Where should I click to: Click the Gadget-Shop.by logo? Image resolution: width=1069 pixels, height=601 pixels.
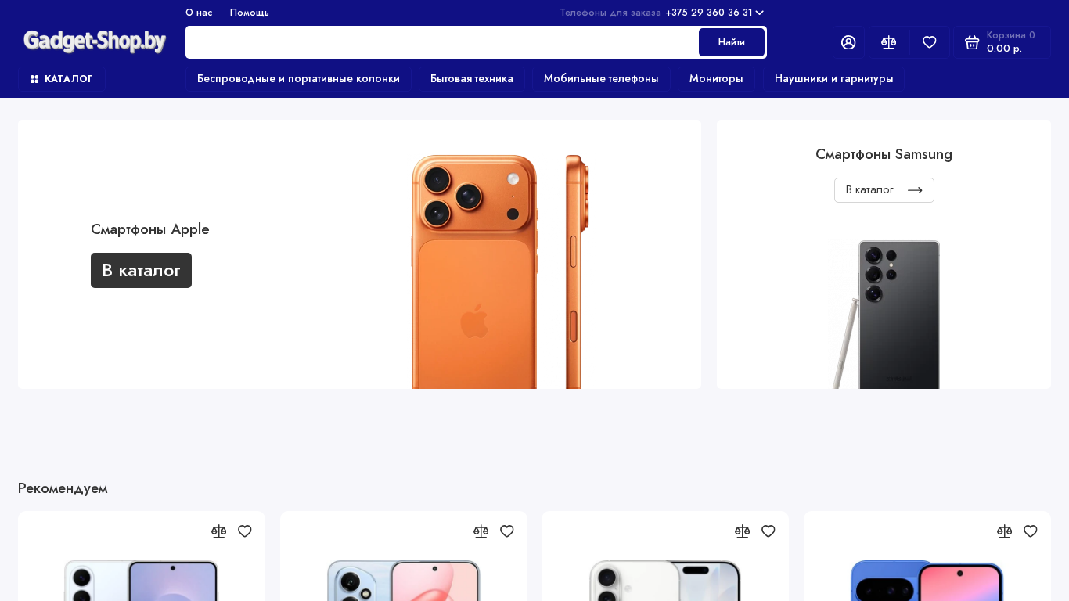click(x=95, y=41)
